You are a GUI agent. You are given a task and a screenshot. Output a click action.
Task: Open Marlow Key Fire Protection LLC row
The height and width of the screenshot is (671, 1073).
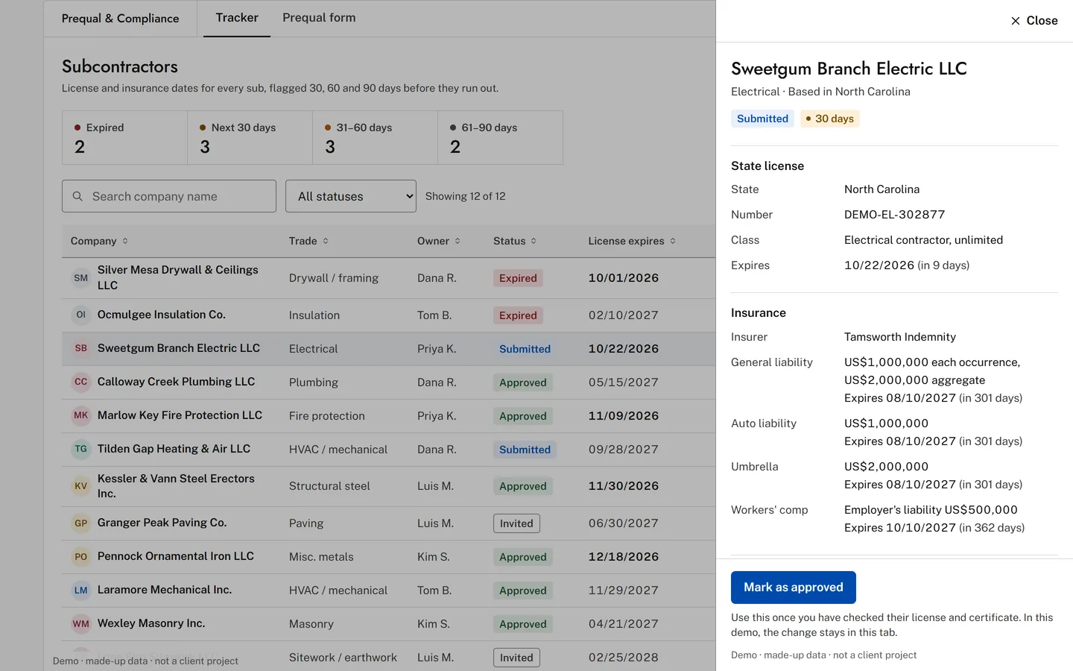(388, 416)
